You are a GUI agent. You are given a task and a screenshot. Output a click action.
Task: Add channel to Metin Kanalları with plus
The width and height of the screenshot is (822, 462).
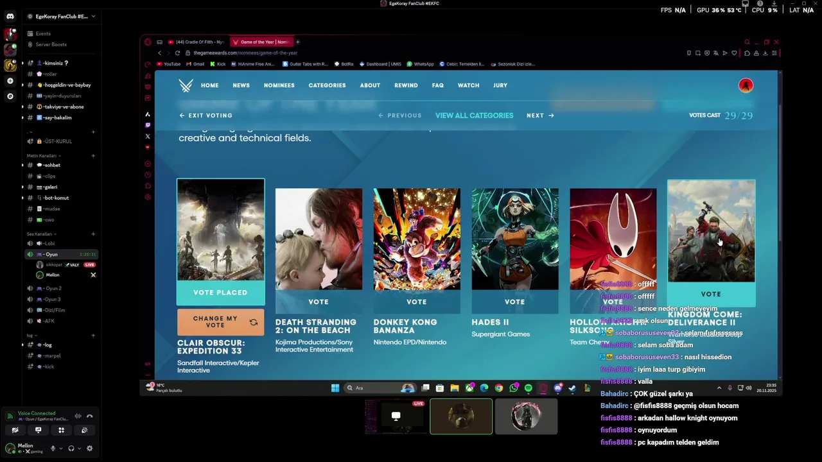pos(93,155)
